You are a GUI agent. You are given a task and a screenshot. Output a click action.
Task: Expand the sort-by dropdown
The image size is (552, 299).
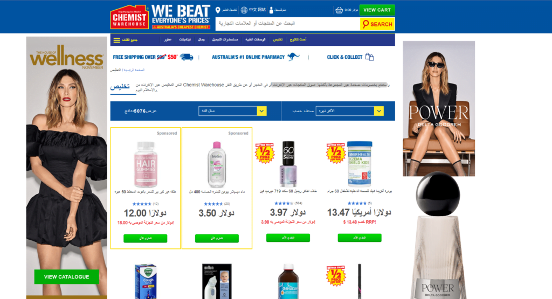click(349, 111)
